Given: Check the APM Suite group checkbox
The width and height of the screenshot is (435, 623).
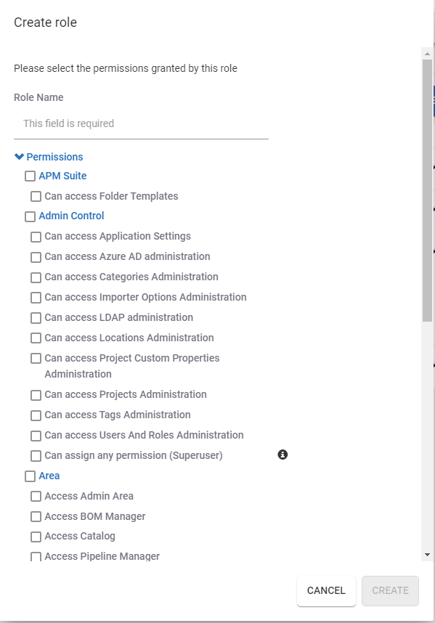Looking at the screenshot, I should point(30,176).
